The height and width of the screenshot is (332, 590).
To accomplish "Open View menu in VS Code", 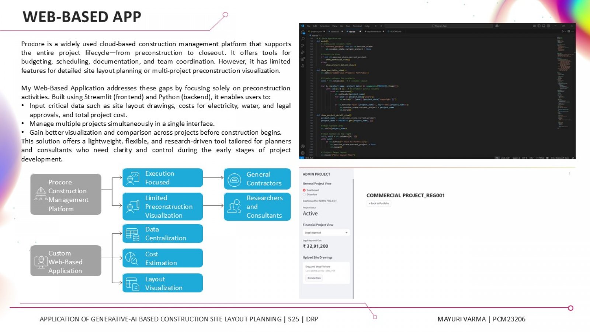I will click(x=335, y=26).
